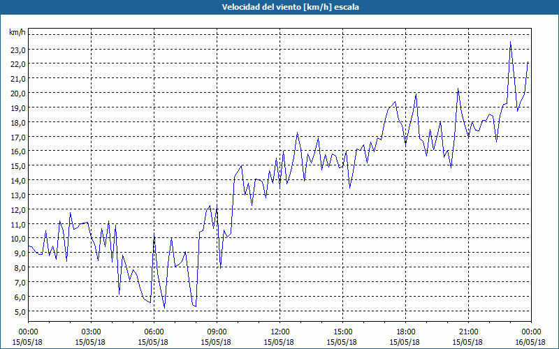Click the 15,0 value on the Y axis

pyautogui.click(x=18, y=166)
